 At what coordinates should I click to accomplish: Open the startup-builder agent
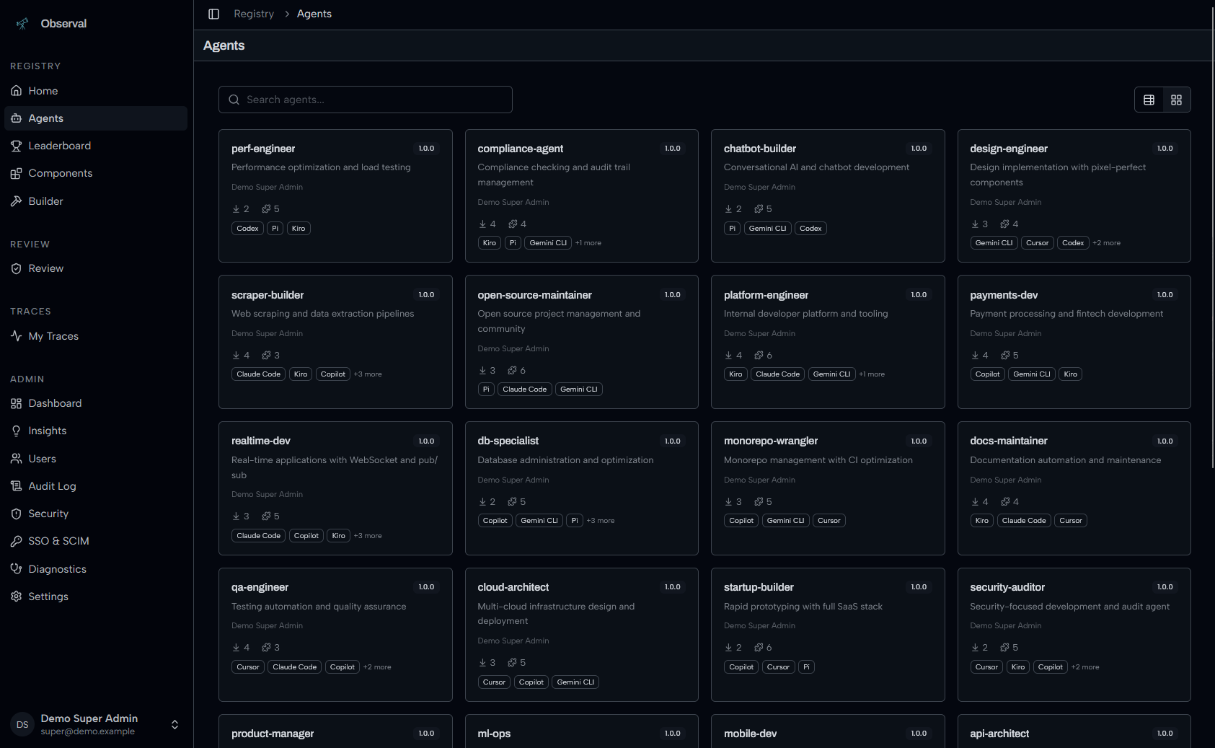(759, 587)
